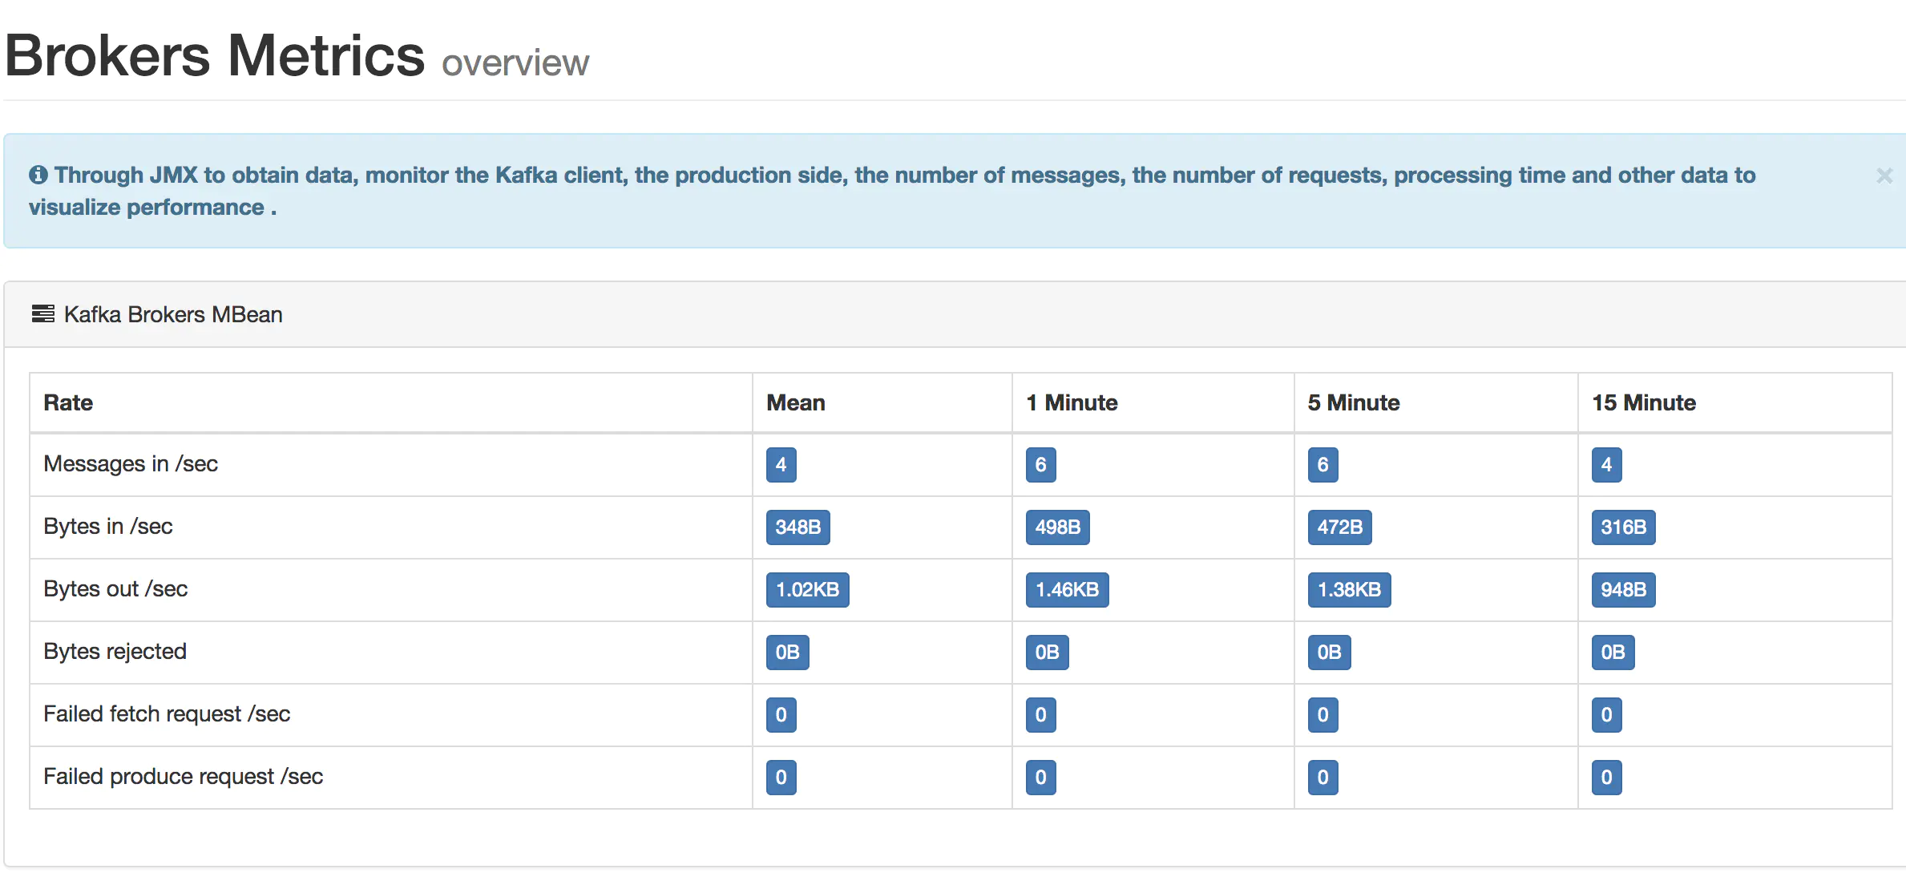The height and width of the screenshot is (885, 1906).
Task: Dismiss the JMX info alert banner
Action: click(x=1884, y=176)
